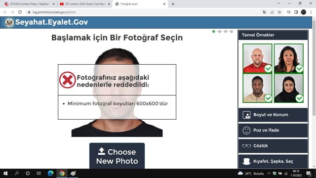The height and width of the screenshot is (178, 316).
Task: Go back to the previous page
Action: coord(5,12)
